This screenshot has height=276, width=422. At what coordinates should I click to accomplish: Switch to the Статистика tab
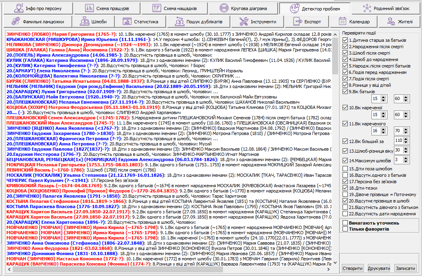(139, 22)
